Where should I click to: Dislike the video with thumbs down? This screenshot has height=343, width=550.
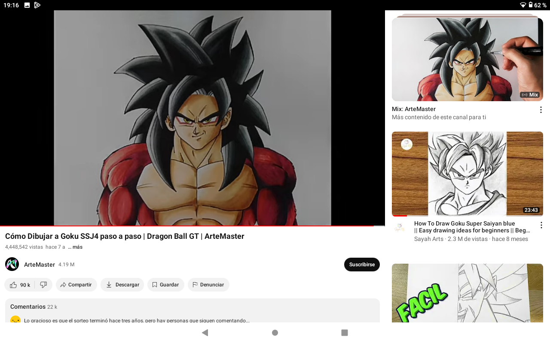[x=43, y=285]
